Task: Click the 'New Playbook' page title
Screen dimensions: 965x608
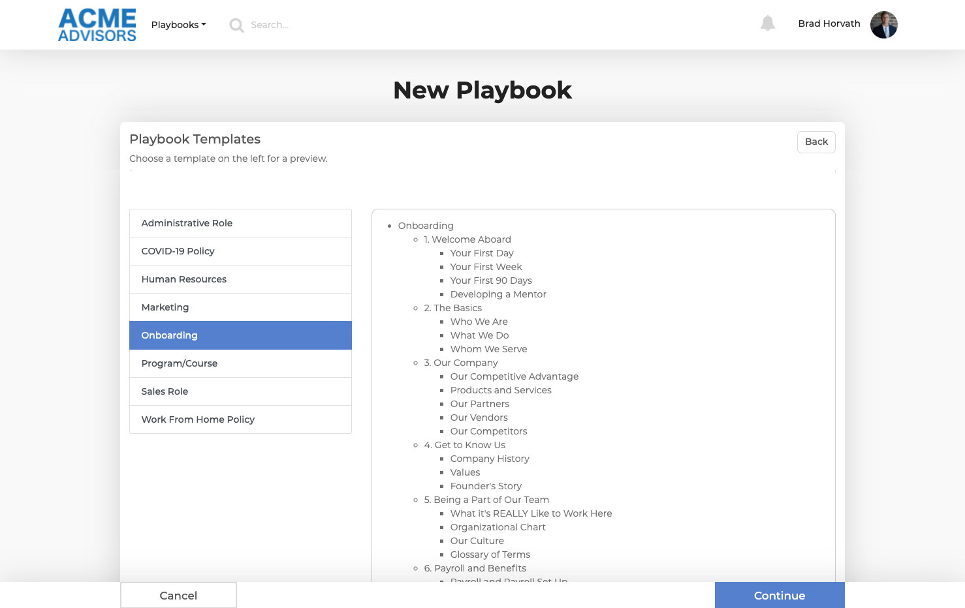Action: [483, 90]
